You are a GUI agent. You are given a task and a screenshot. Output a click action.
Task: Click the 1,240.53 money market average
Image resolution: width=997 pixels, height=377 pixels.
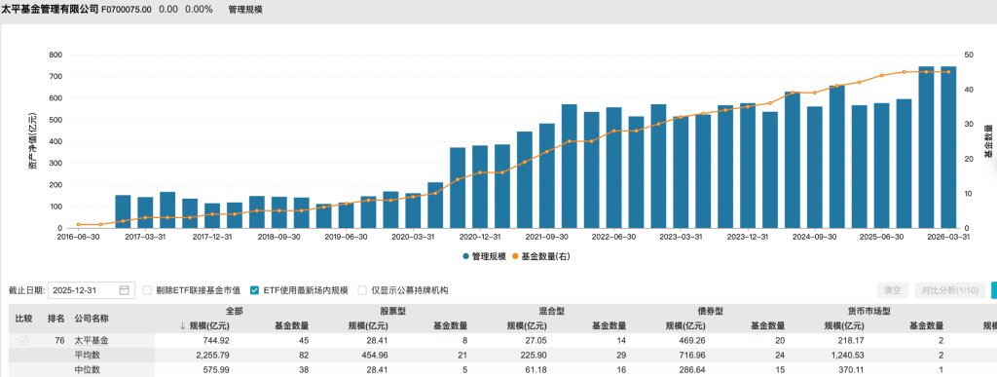(847, 355)
